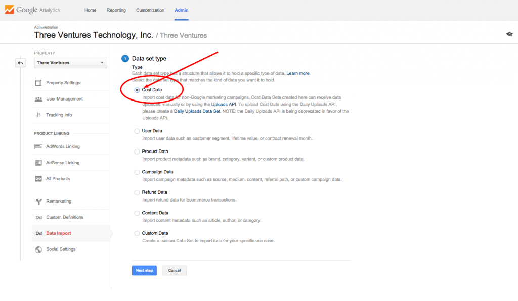Screen dimensions: 518x301
Task: Click the "PRODUCT LINKING" section label
Action: coord(52,133)
